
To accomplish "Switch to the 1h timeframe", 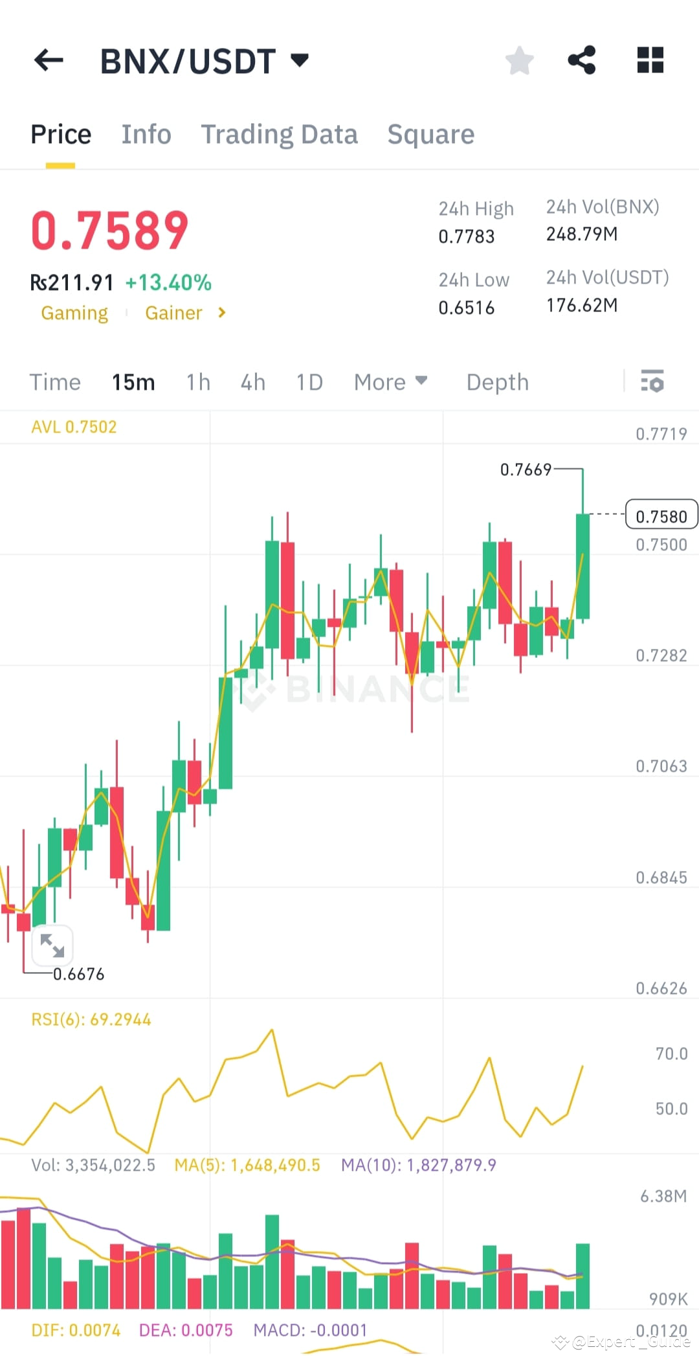I will pyautogui.click(x=197, y=382).
